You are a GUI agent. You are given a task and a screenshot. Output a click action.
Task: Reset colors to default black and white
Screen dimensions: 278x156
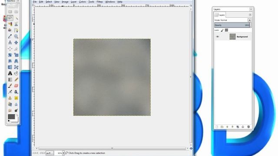(x=9, y=121)
